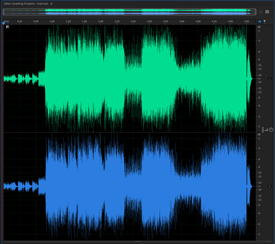This screenshot has width=275, height=244.
Task: Select the Smashing Pumpkins - Snail.mp3 editor tab
Action: click(x=26, y=4)
